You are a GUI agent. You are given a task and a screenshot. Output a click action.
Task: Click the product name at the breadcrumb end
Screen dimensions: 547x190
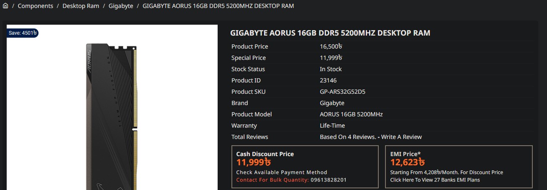[x=218, y=6]
